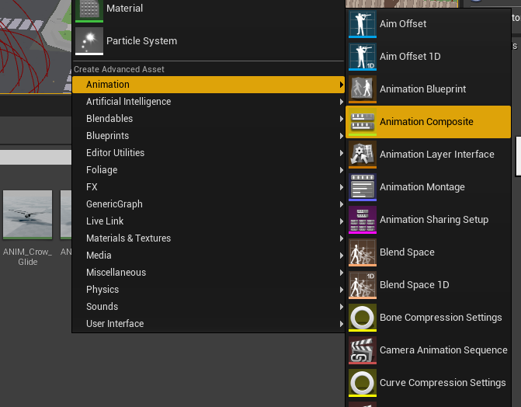Click the Animation Sharing Setup icon
Screen dimensions: 521x407
[x=362, y=220]
